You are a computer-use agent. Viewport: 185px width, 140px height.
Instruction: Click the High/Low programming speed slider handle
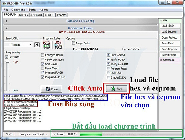click(7, 62)
